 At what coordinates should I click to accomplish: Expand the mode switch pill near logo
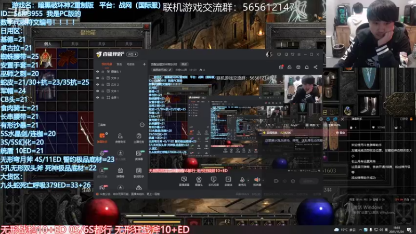132,54
